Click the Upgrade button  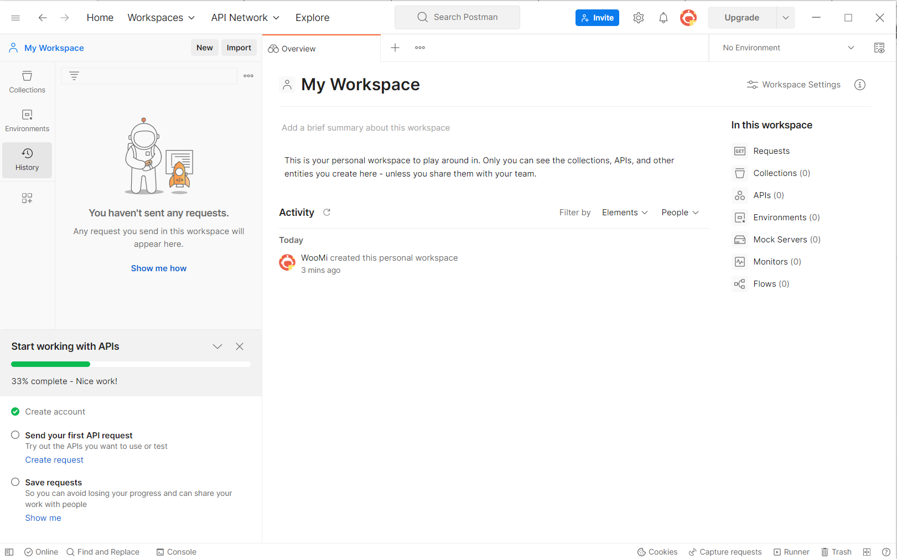point(742,18)
